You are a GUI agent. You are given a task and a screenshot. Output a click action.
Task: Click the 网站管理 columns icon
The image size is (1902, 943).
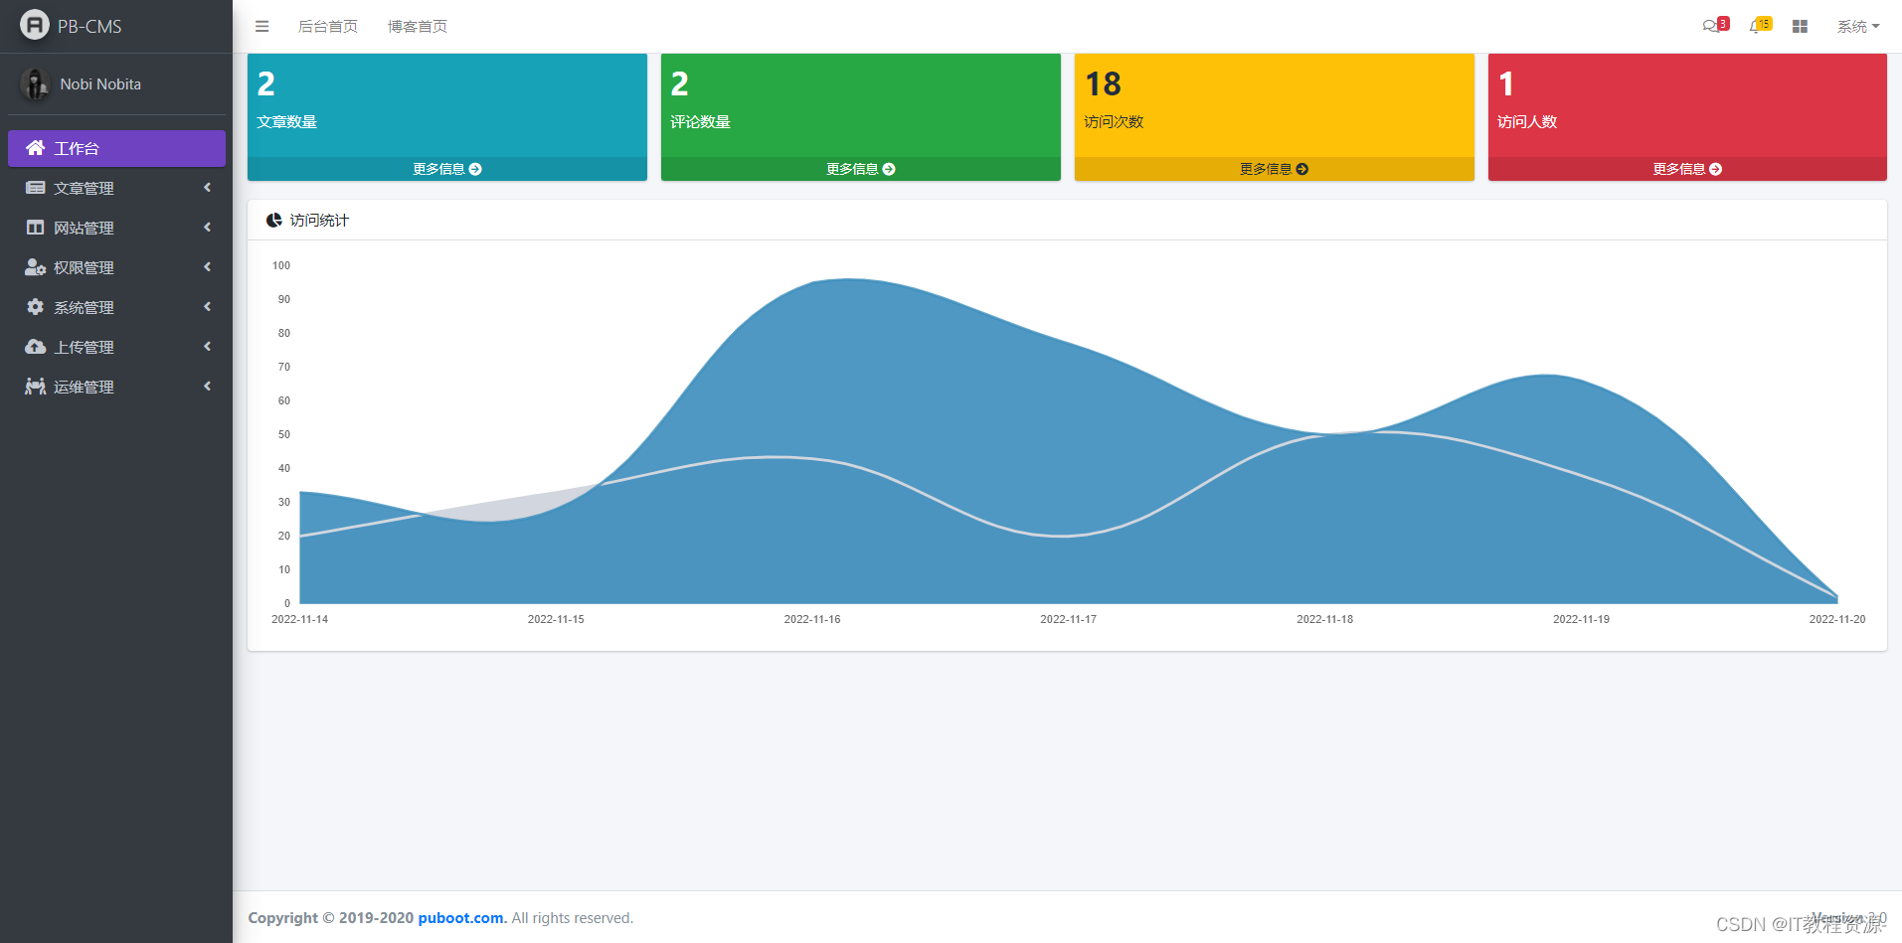(x=36, y=228)
